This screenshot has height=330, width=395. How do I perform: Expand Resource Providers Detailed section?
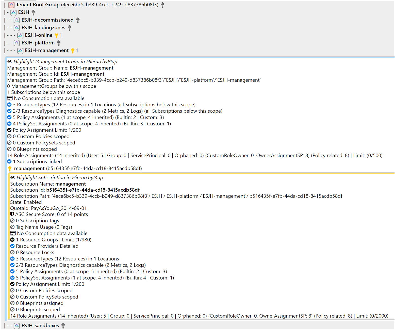pos(44,246)
